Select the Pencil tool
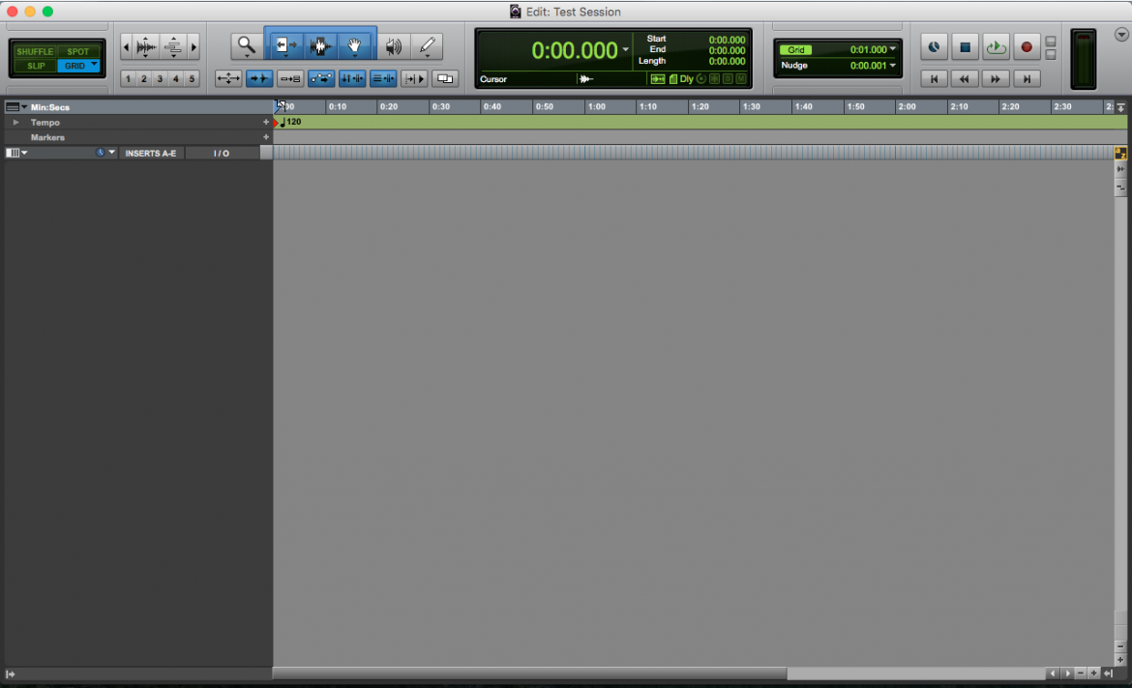 [x=427, y=45]
